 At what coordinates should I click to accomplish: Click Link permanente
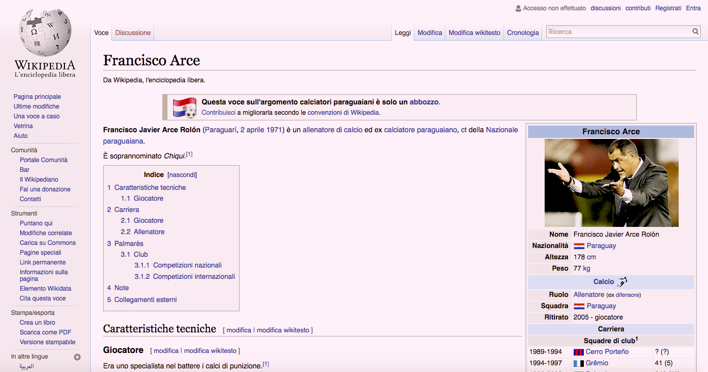[43, 262]
